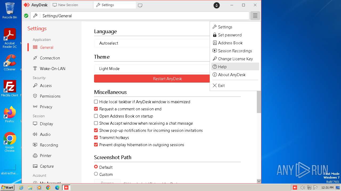Launch Internet Explorer from the taskbar

pos(21,188)
